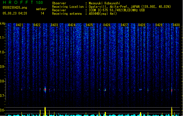
Task: Click the 0423 time marker
Action: 54,25
